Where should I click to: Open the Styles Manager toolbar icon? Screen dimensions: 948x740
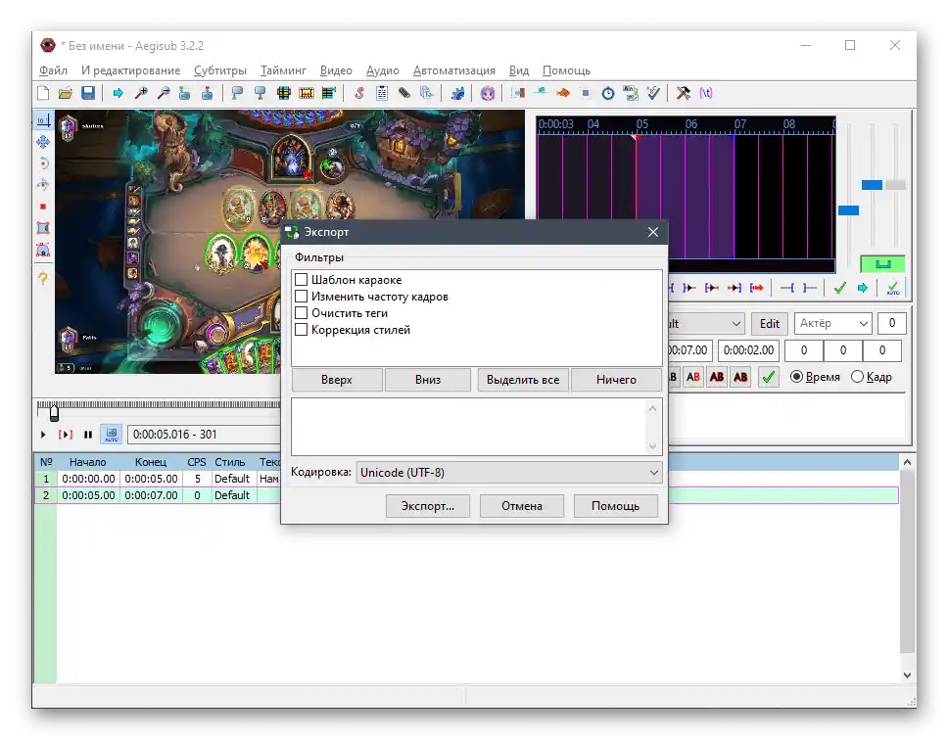(358, 94)
